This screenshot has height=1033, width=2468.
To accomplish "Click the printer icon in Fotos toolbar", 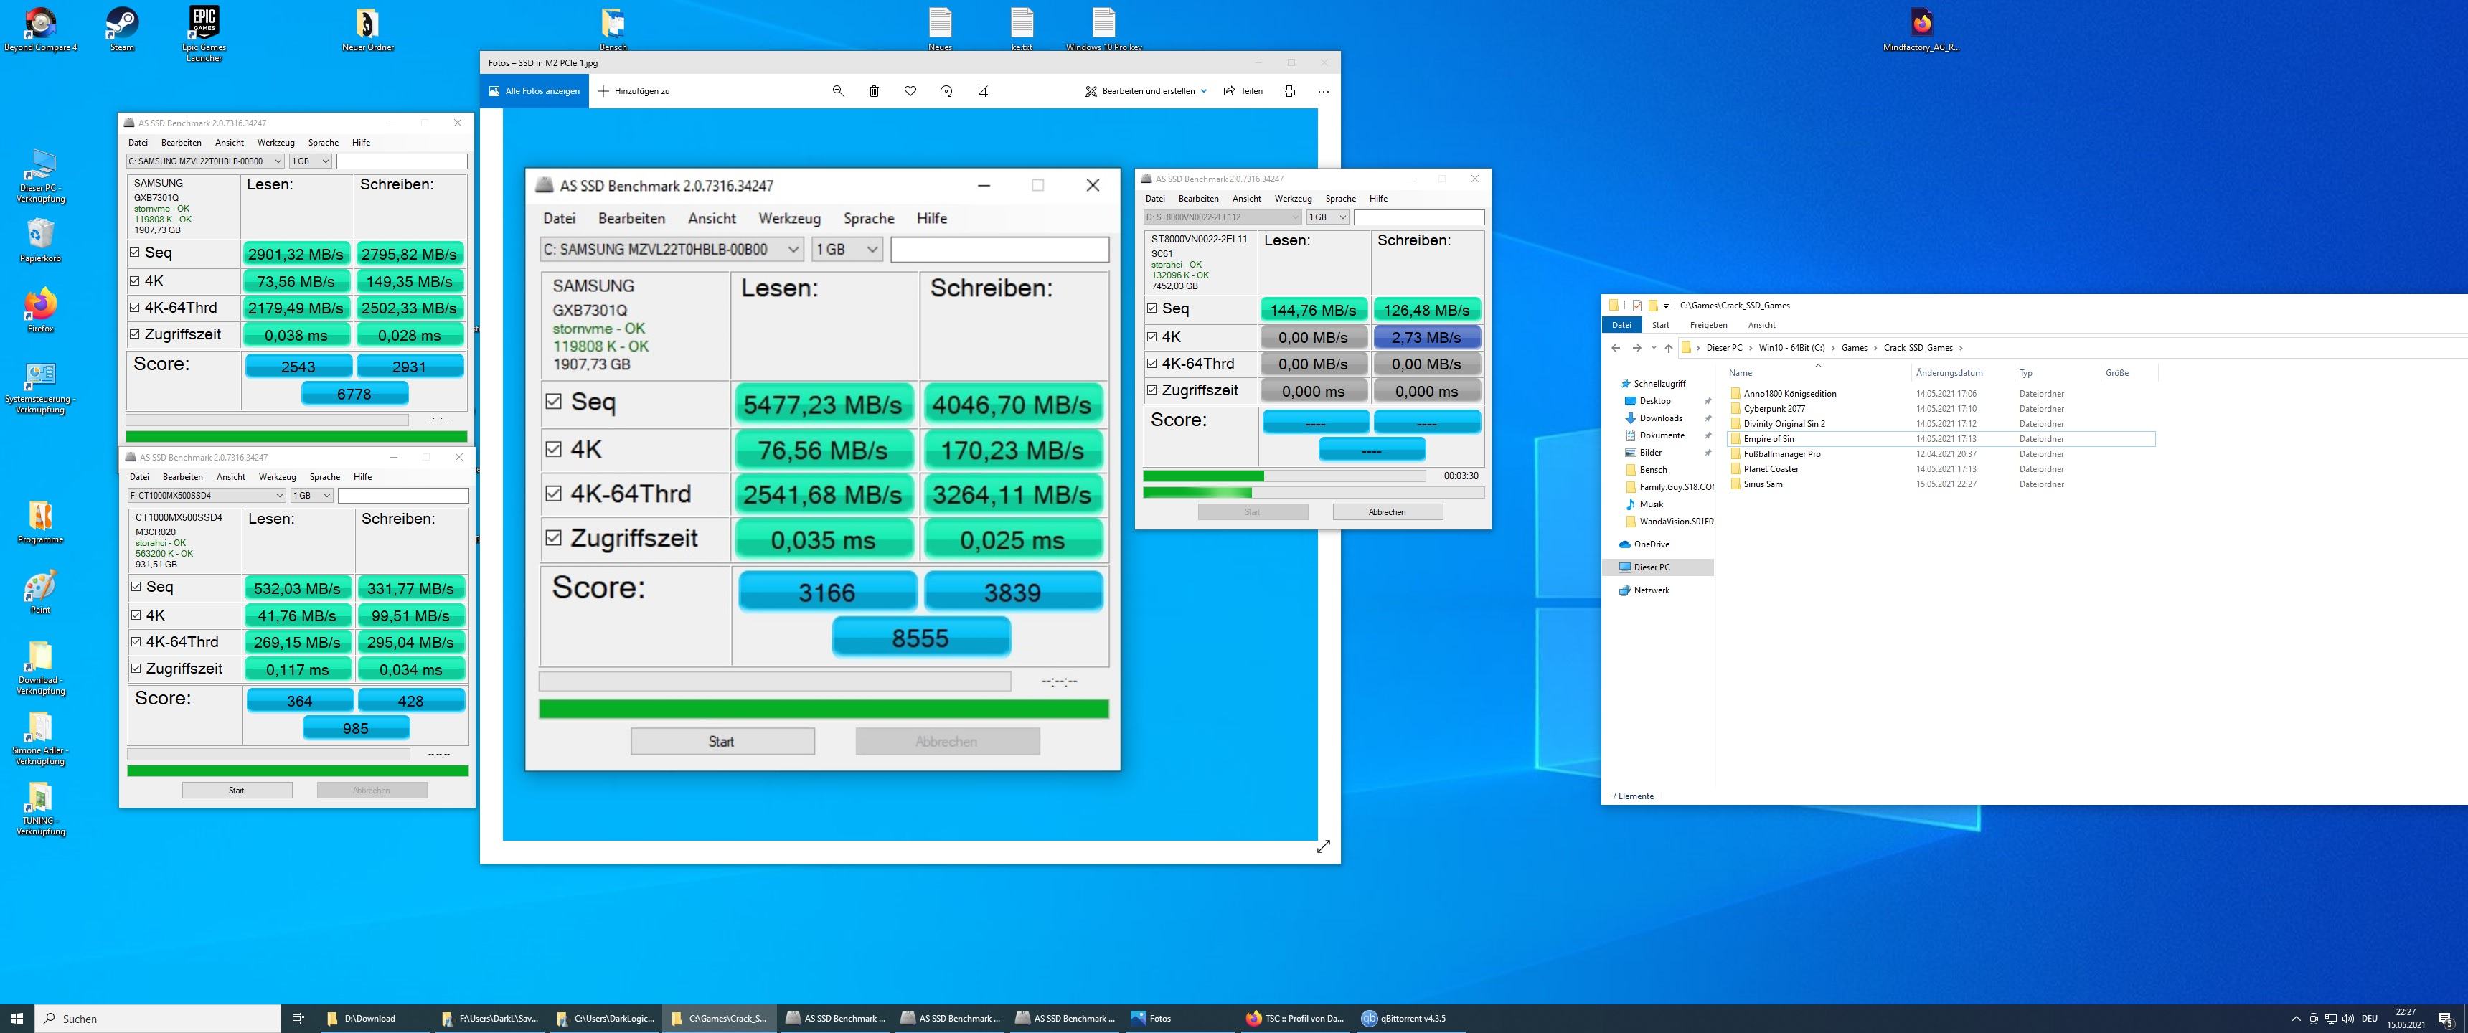I will tap(1289, 91).
